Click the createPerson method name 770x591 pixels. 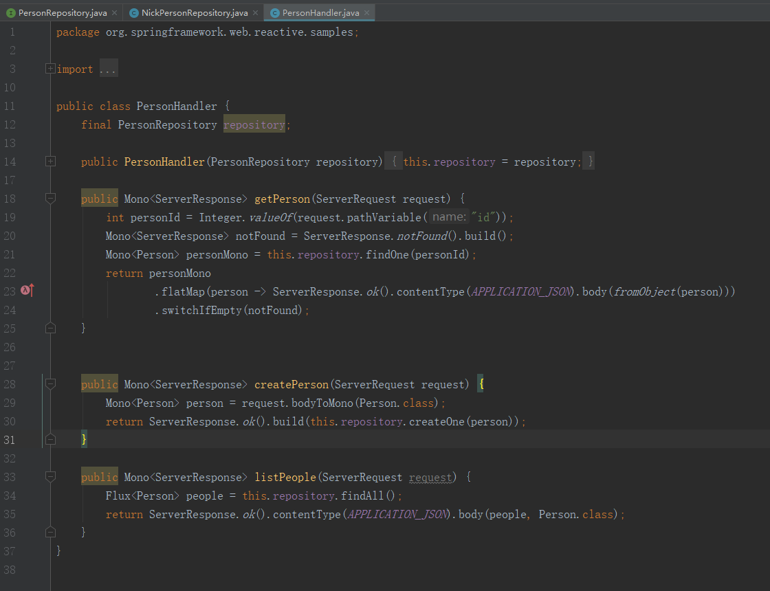[291, 384]
